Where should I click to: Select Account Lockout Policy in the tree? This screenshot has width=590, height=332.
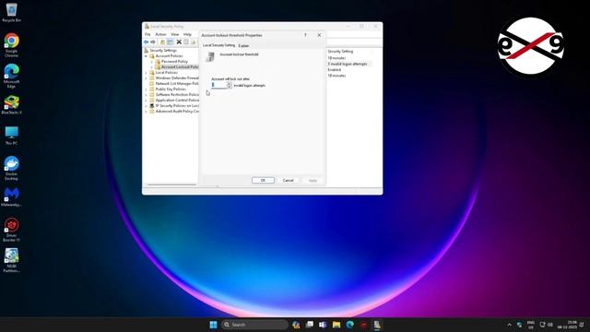[180, 67]
